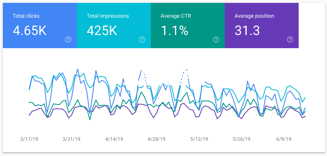Viewport: 327px width, 156px height.
Task: Click the 3/31/19 date axis label
Action: pyautogui.click(x=72, y=139)
